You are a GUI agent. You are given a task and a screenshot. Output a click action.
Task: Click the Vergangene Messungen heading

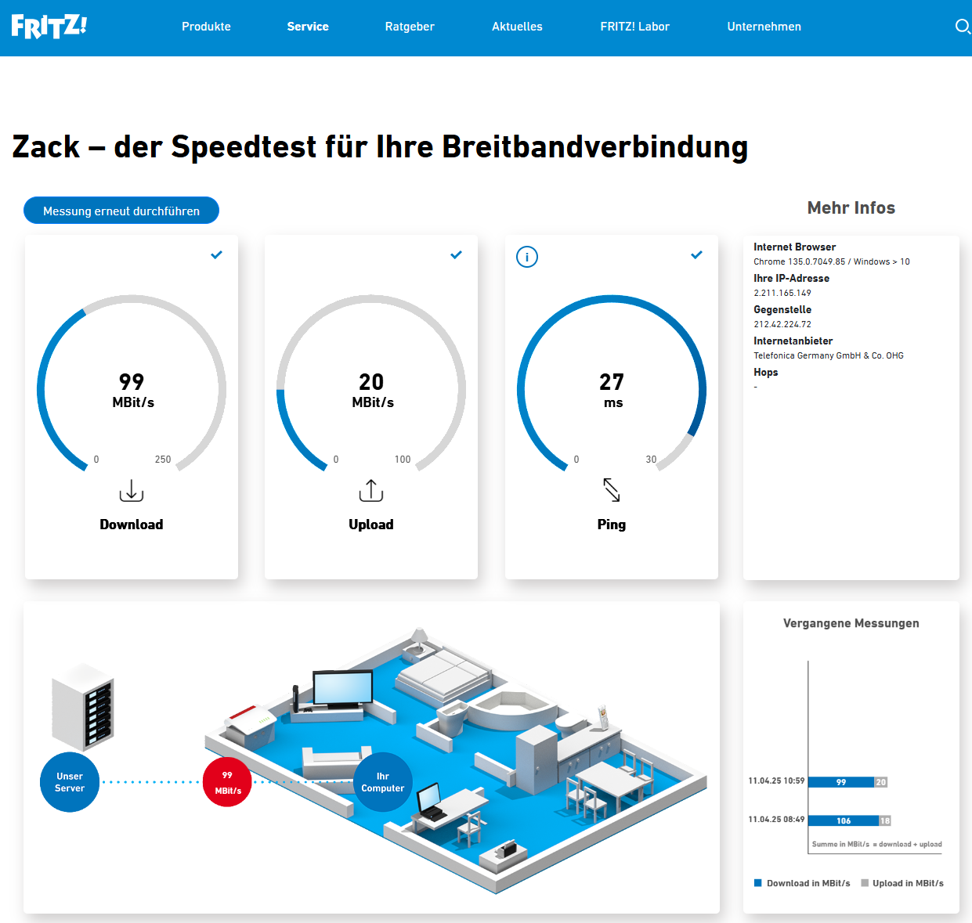[x=851, y=623]
